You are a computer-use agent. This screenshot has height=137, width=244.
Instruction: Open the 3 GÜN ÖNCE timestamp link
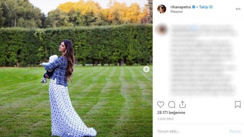pos(166,119)
